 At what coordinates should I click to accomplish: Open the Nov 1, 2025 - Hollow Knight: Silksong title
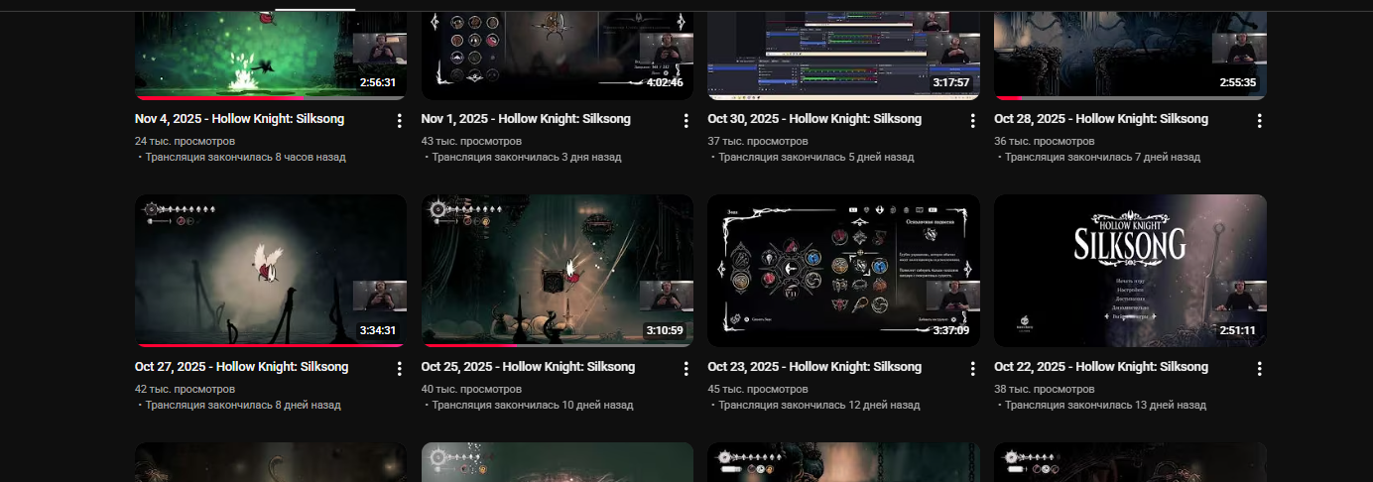pos(526,119)
